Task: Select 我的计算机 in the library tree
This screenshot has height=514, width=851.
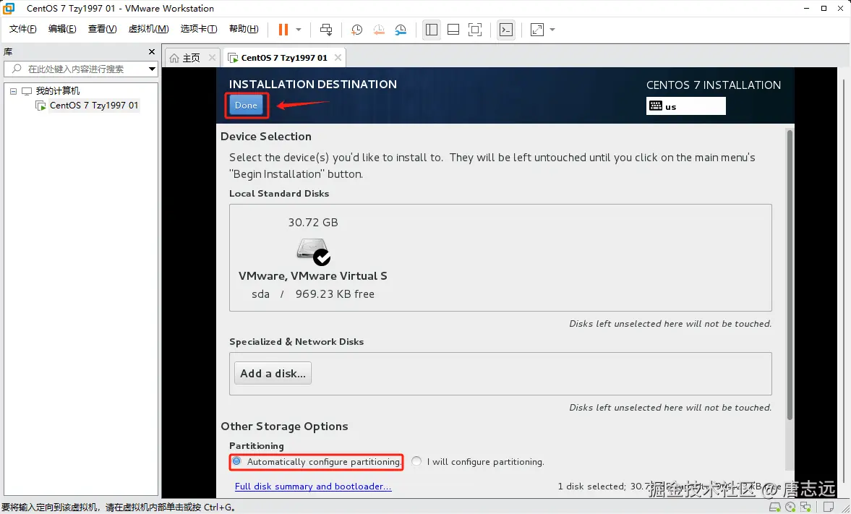Action: tap(58, 90)
